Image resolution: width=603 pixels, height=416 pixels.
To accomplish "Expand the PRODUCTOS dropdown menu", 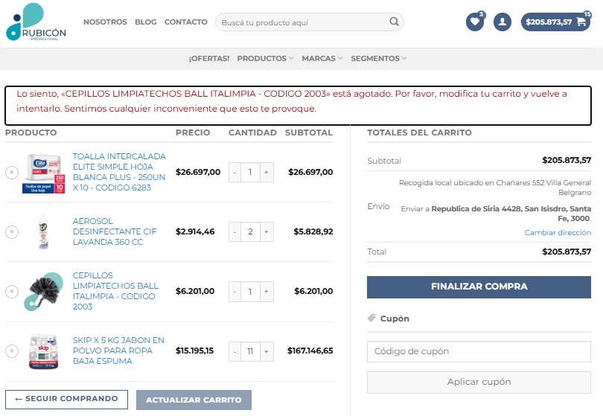I will tap(265, 58).
